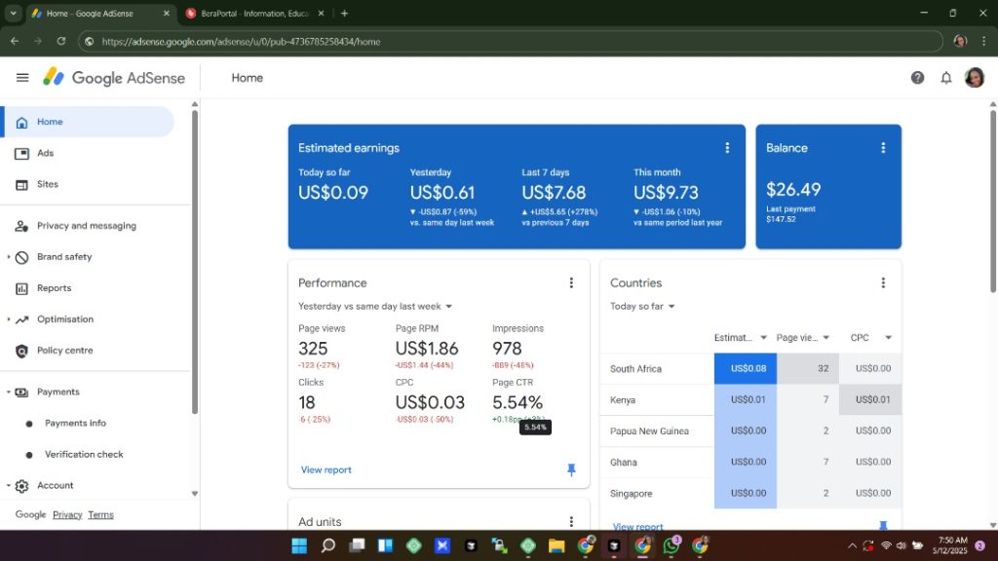Screen dimensions: 998x561
Task: Open Estimated earnings three-dot menu
Action: click(727, 148)
